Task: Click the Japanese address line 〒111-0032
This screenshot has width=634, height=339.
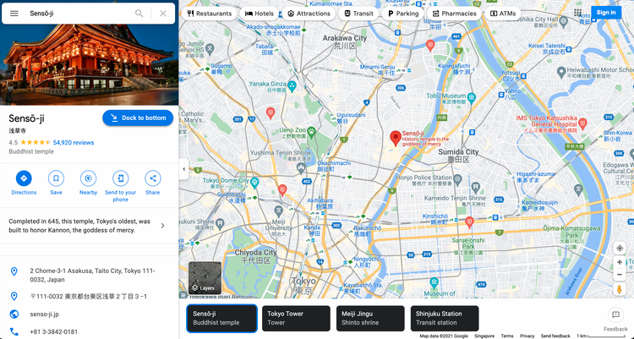Action: click(89, 297)
